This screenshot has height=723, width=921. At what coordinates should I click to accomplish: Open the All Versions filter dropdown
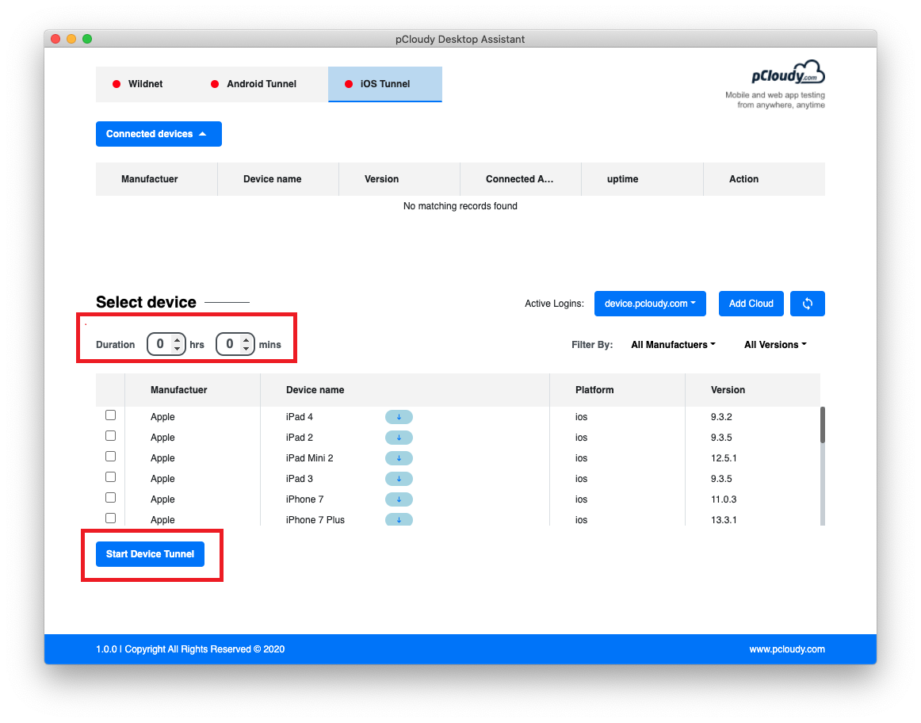pos(774,345)
